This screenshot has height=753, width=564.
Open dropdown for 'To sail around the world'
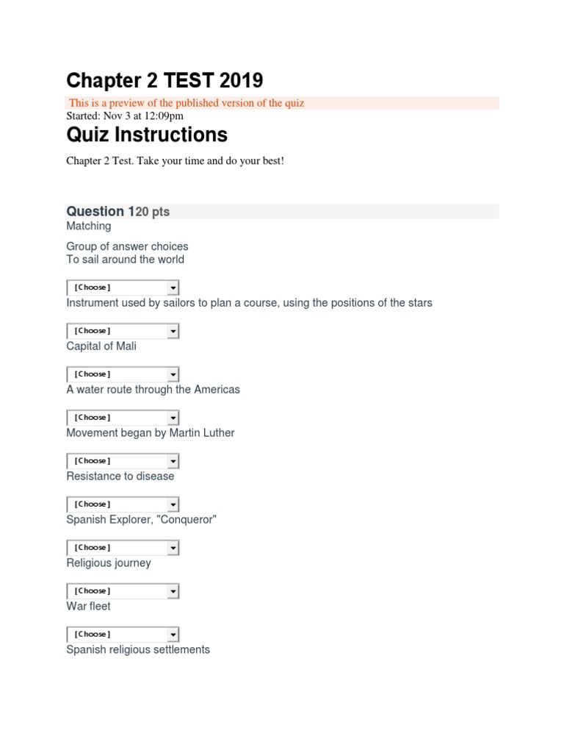(x=122, y=288)
